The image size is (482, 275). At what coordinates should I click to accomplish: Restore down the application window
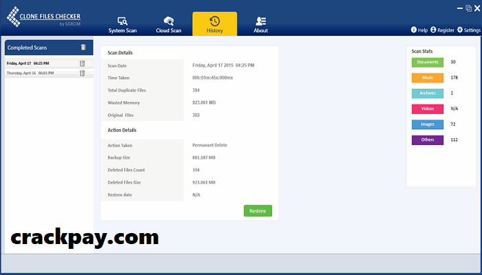pos(468,8)
